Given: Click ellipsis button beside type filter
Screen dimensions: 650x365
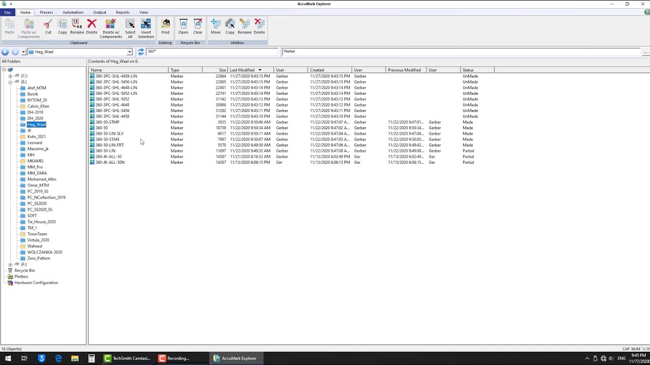Looking at the screenshot, I should coord(645,52).
